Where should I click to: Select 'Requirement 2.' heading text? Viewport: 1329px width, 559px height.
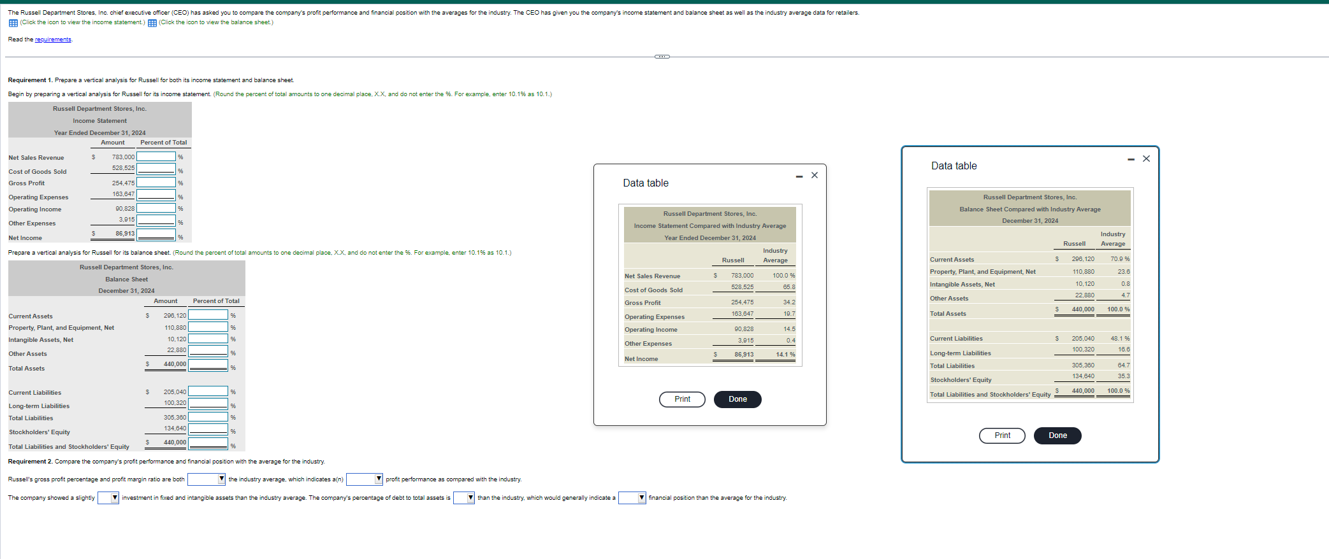coord(31,462)
